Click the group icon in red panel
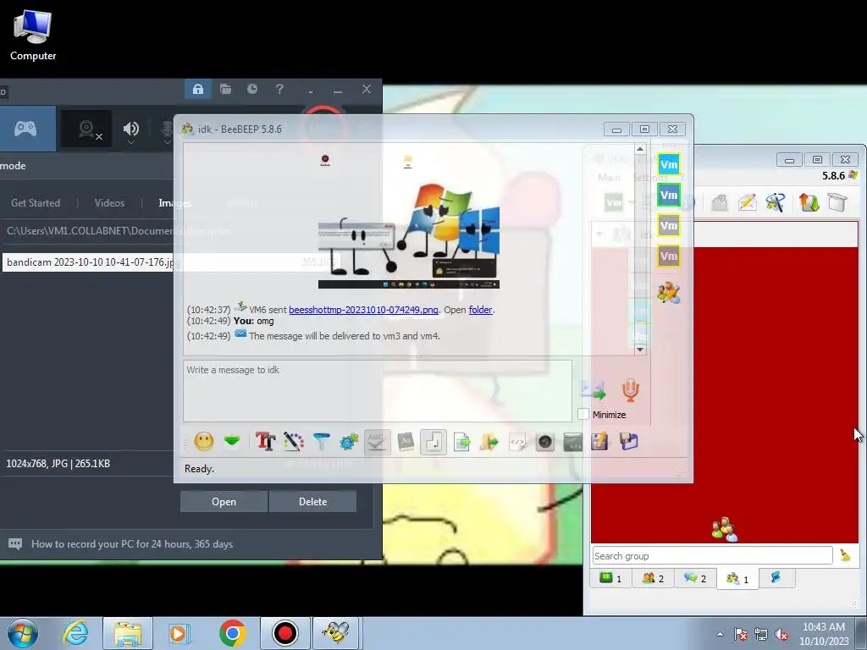Viewport: 867px width, 650px height. click(x=725, y=529)
